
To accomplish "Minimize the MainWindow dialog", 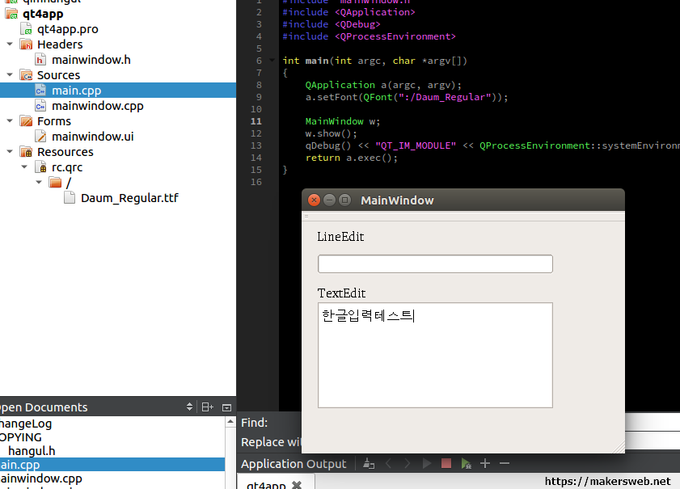I will pyautogui.click(x=330, y=200).
